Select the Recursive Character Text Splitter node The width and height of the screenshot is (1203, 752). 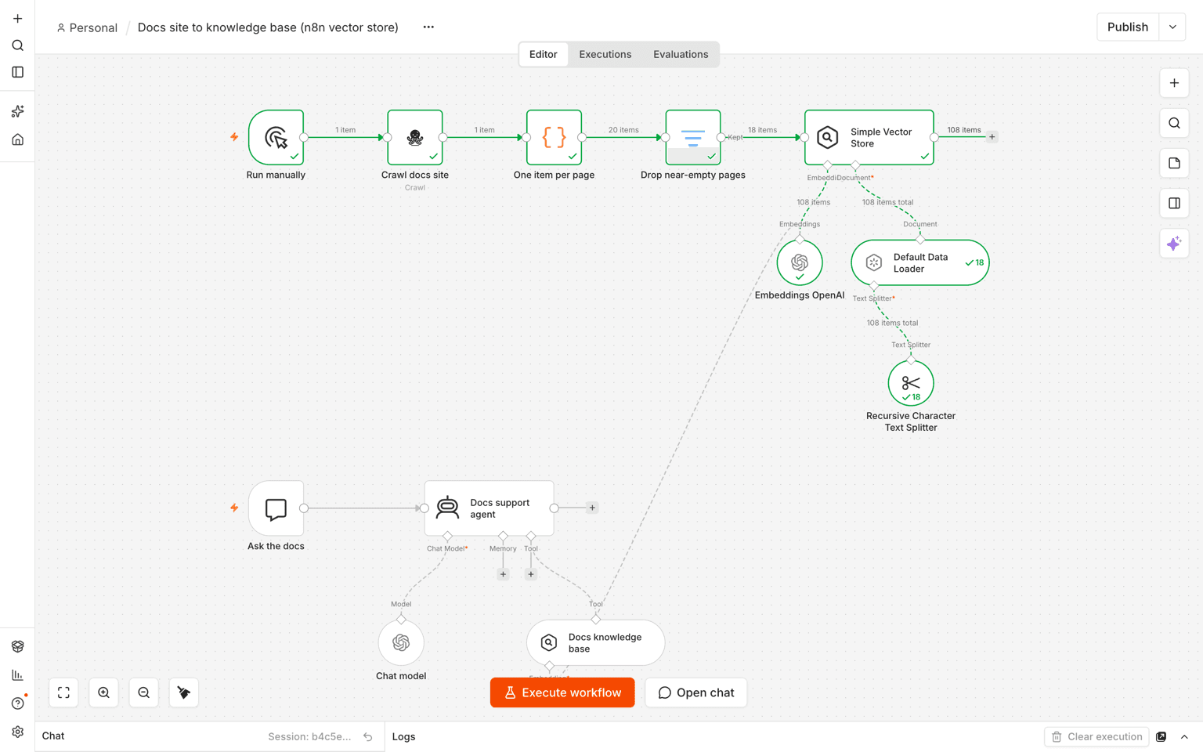911,383
